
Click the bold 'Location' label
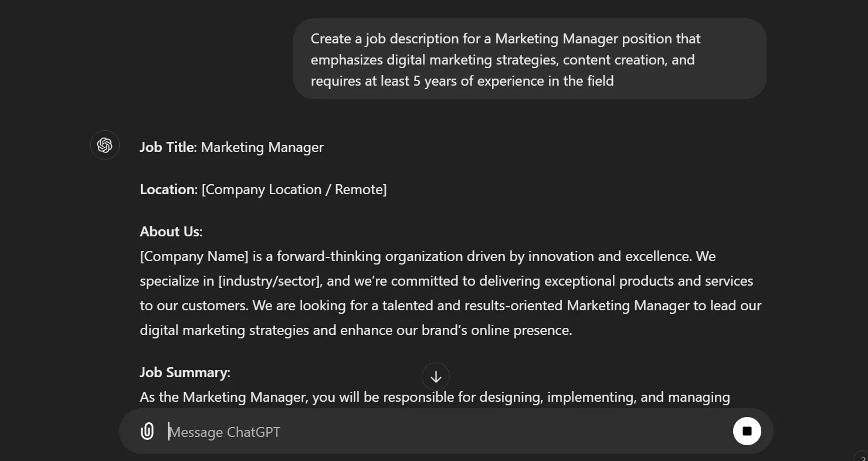click(x=167, y=189)
